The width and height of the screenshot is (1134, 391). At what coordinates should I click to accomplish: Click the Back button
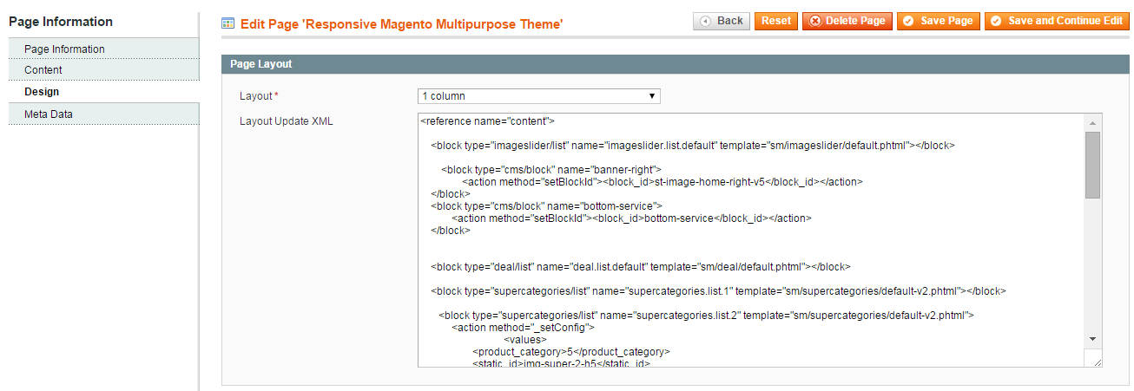point(722,21)
